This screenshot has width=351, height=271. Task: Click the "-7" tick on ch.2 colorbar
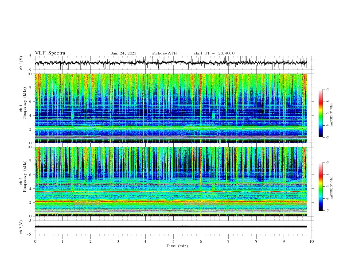327,211
